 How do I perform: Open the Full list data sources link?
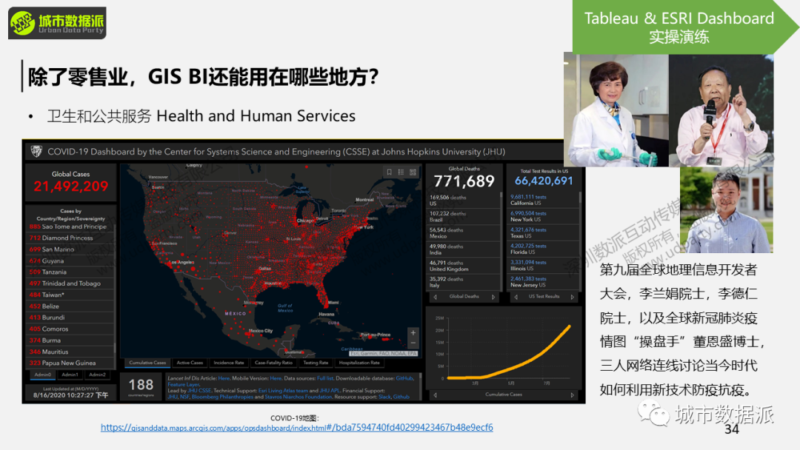325,378
